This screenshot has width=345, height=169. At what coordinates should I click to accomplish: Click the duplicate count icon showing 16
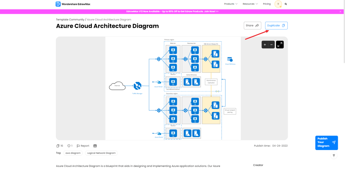tap(58, 146)
